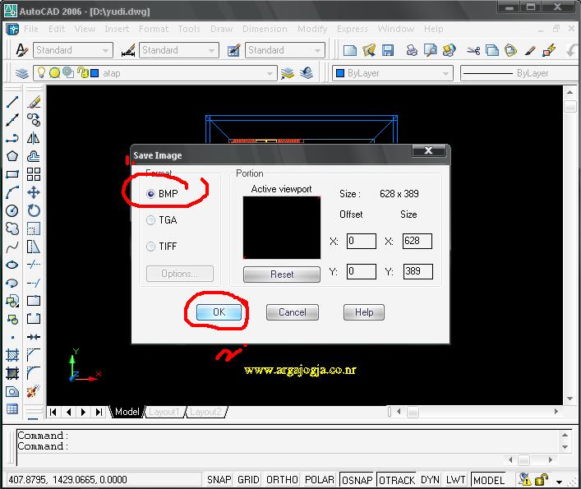The width and height of the screenshot is (581, 489).
Task: Click the blue atap layer color swatch
Action: click(95, 73)
